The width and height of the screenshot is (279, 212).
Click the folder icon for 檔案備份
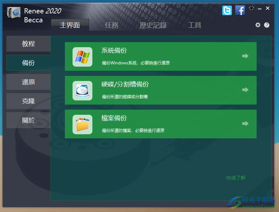[x=82, y=124]
